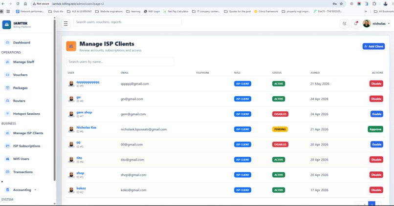This screenshot has height=206, width=394.
Task: Disable the kokoz client
Action: (376, 190)
